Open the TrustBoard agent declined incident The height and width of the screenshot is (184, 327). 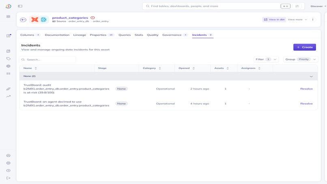click(x=66, y=104)
